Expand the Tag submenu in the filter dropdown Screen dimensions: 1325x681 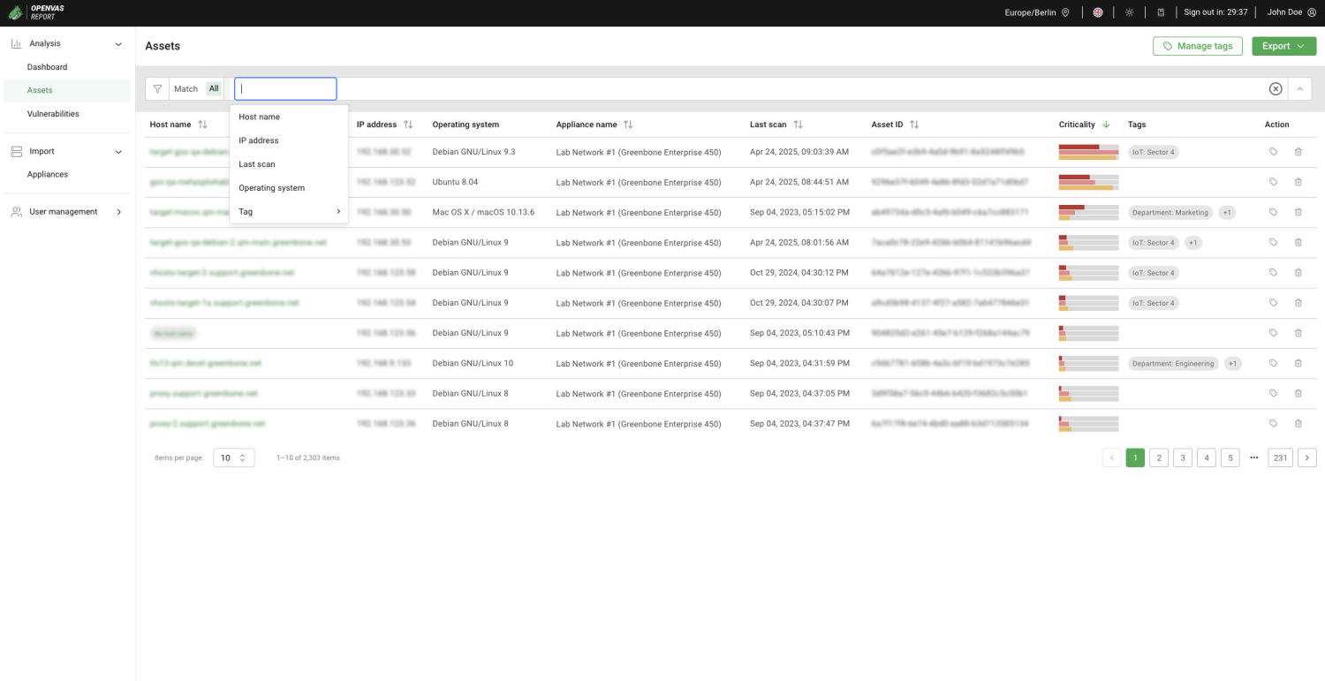click(338, 211)
